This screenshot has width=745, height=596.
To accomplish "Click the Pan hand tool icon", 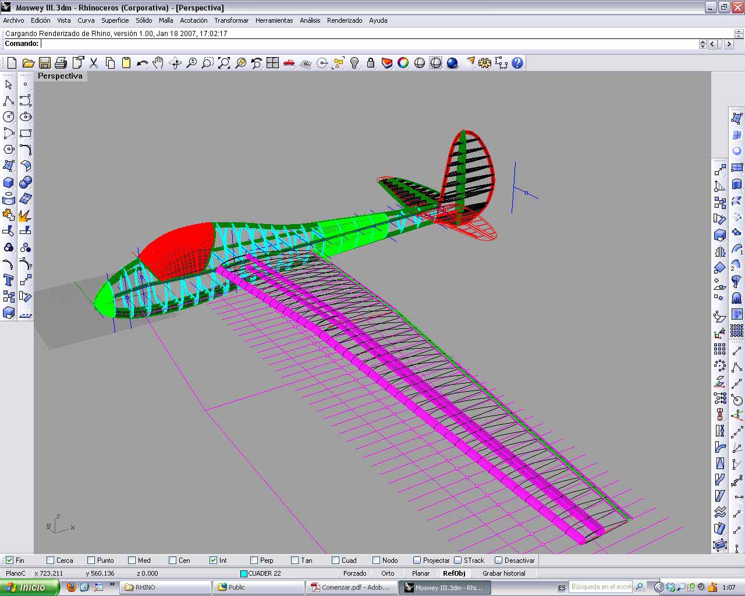I will (158, 63).
